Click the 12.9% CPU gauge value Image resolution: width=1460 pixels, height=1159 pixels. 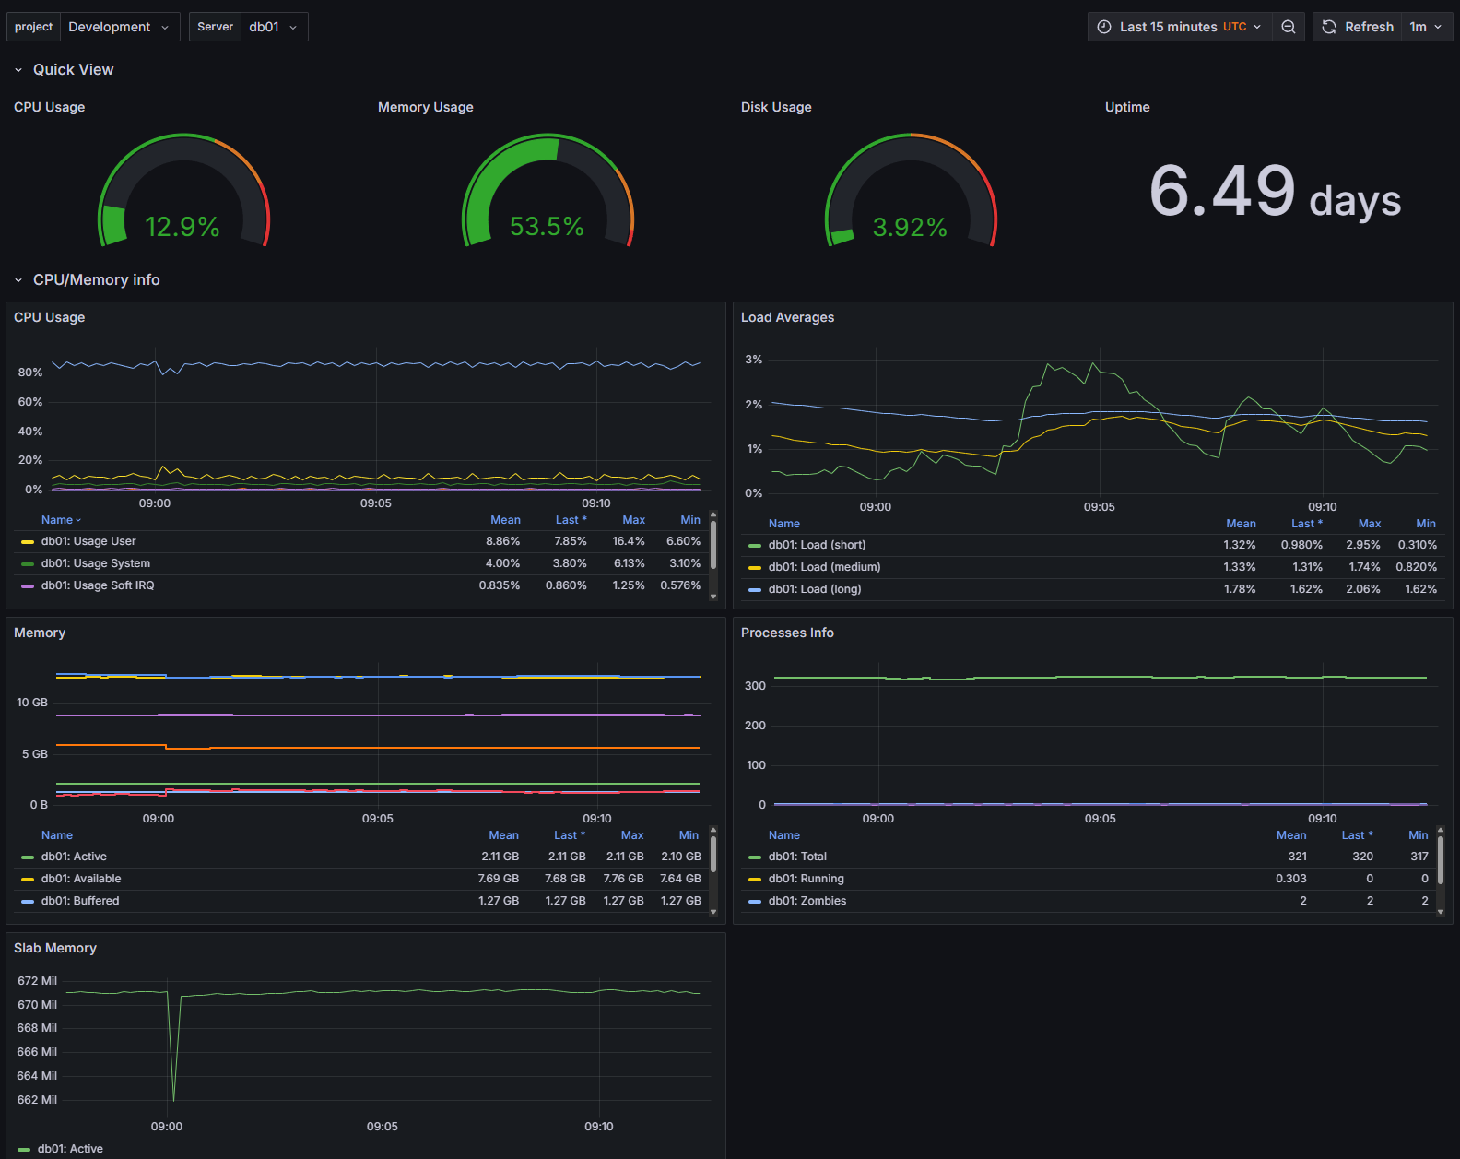click(x=182, y=227)
